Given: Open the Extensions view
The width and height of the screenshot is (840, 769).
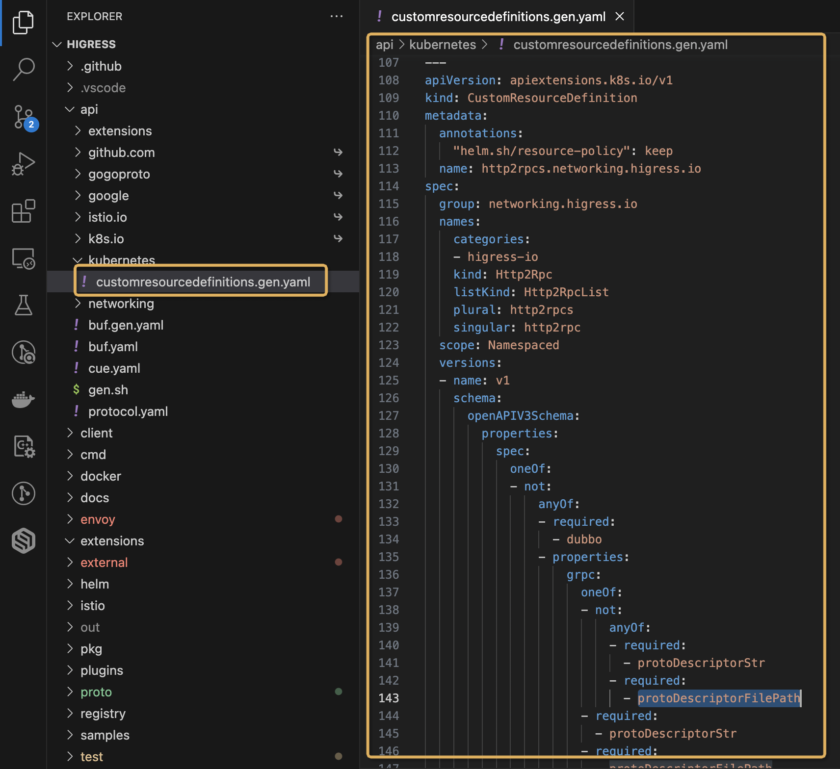Looking at the screenshot, I should coord(23,211).
